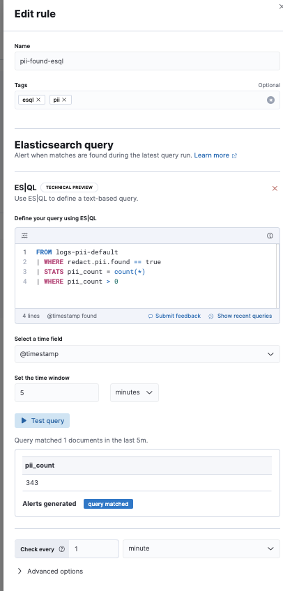
Task: Click the Name input field
Action: click(147, 61)
